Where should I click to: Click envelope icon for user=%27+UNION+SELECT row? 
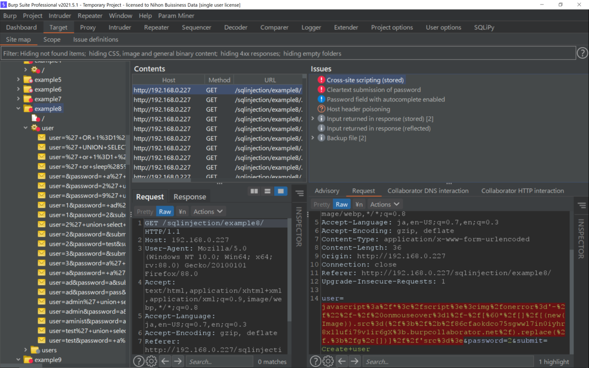pyautogui.click(x=42, y=147)
